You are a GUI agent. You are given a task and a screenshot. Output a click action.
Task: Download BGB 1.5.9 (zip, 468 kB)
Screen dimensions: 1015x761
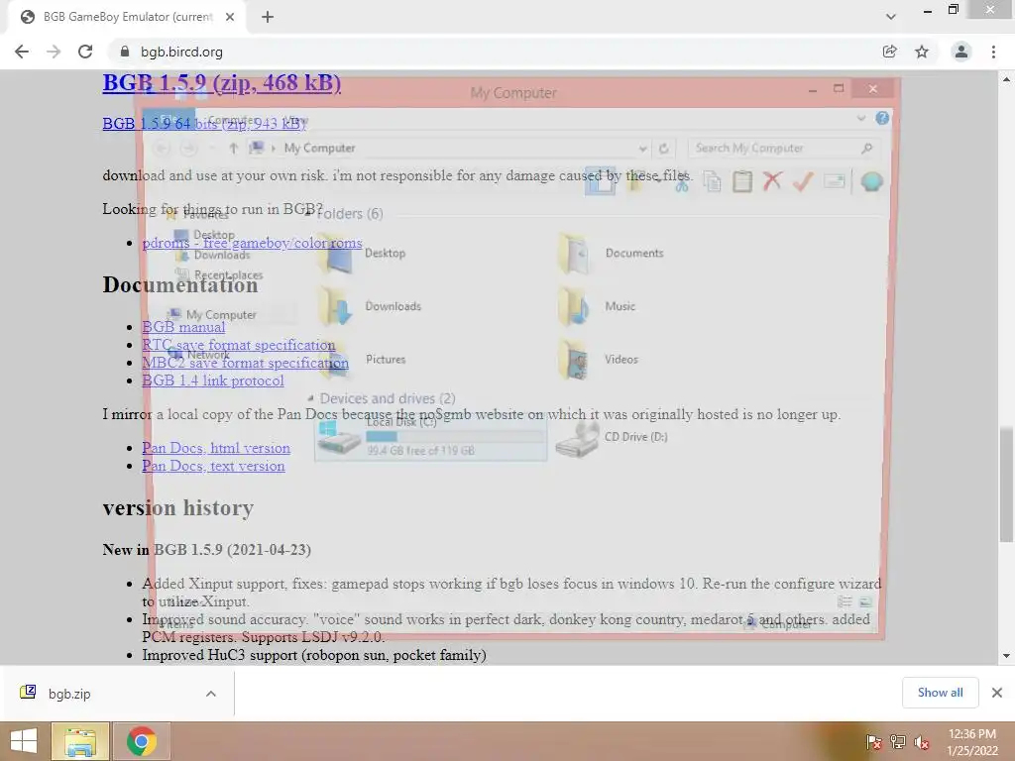(221, 83)
